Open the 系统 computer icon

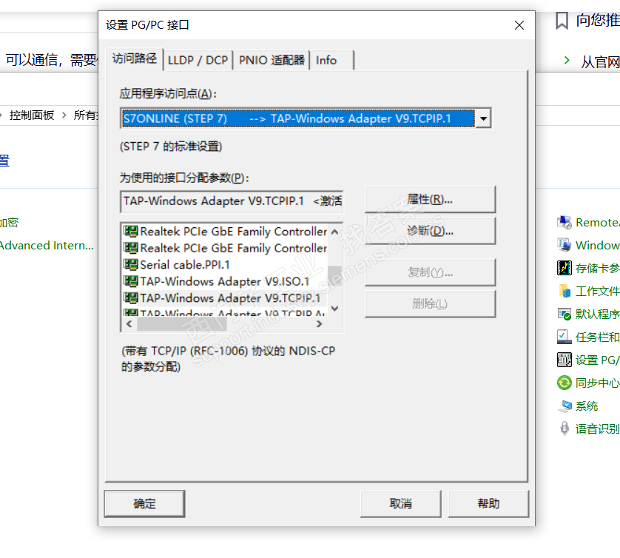(x=565, y=406)
